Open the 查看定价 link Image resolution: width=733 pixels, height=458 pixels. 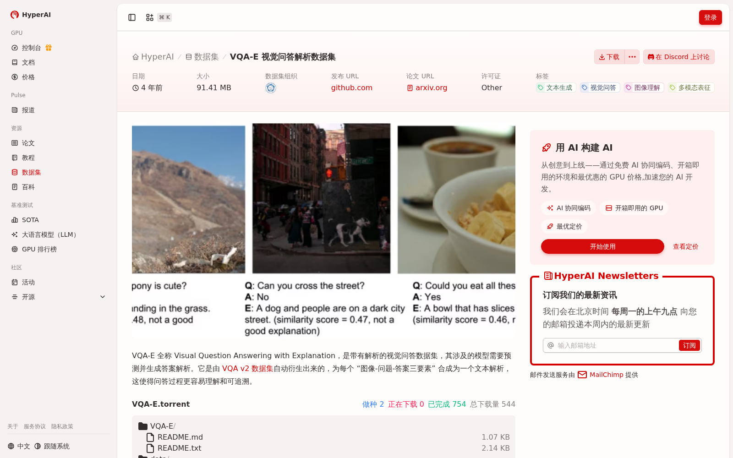685,246
